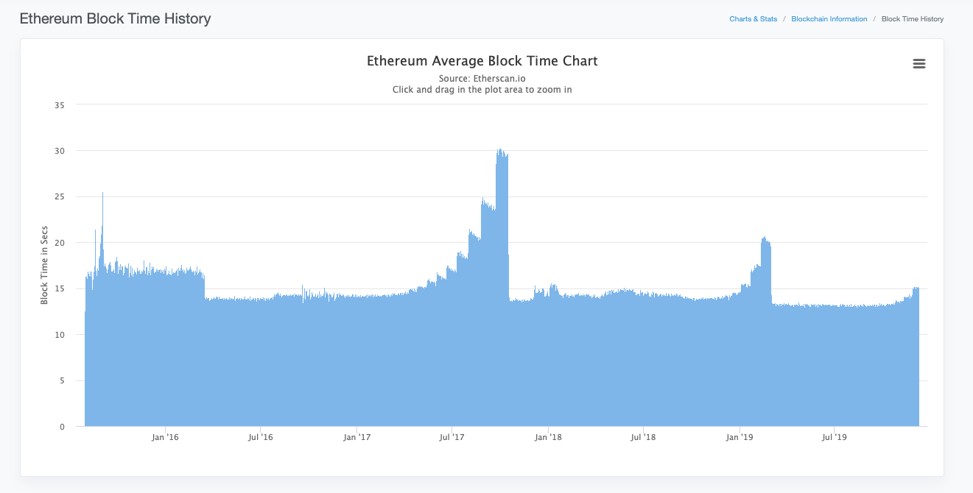Click the Block Time in Secs axis title
Image resolution: width=973 pixels, height=493 pixels.
click(44, 266)
